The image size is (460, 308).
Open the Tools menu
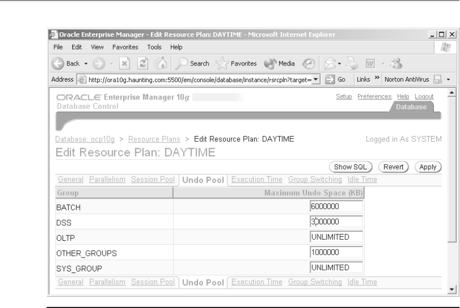[x=154, y=47]
